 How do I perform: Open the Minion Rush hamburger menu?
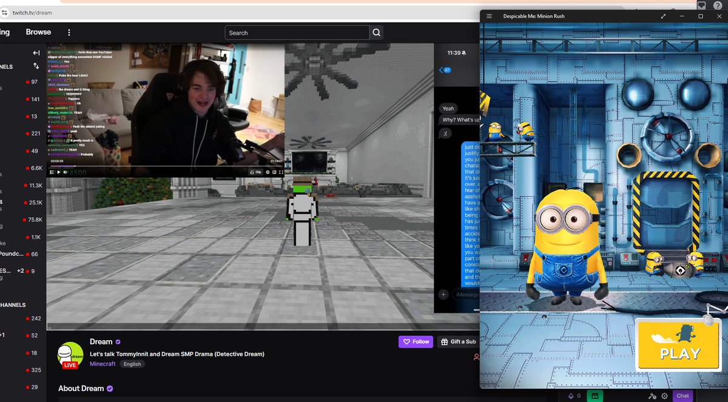coord(489,16)
